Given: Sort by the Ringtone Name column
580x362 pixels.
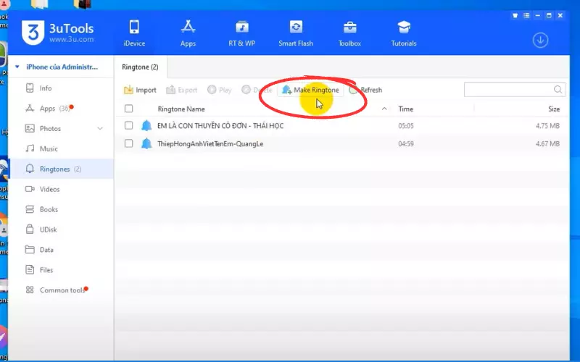Looking at the screenshot, I should [x=181, y=109].
